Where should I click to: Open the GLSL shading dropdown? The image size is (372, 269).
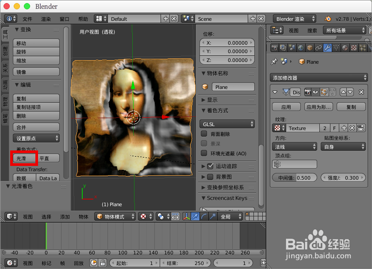pyautogui.click(x=227, y=124)
